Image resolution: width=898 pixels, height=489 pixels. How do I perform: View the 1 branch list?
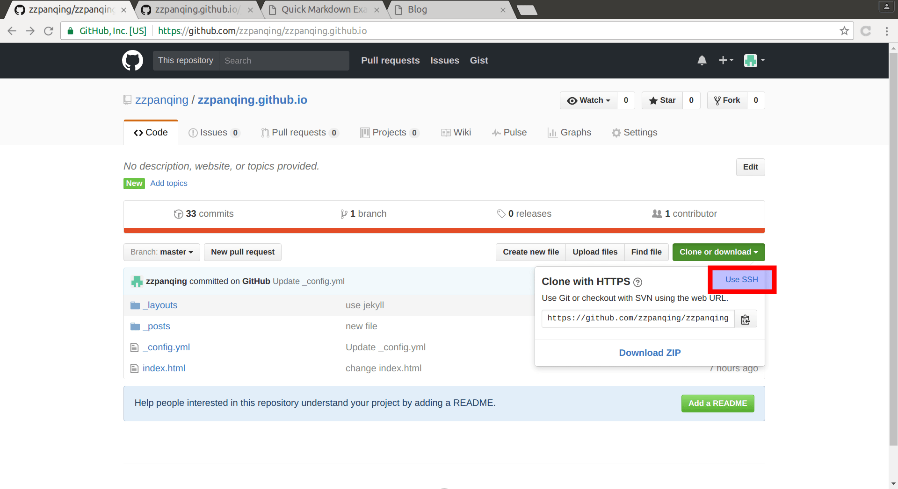tap(363, 214)
